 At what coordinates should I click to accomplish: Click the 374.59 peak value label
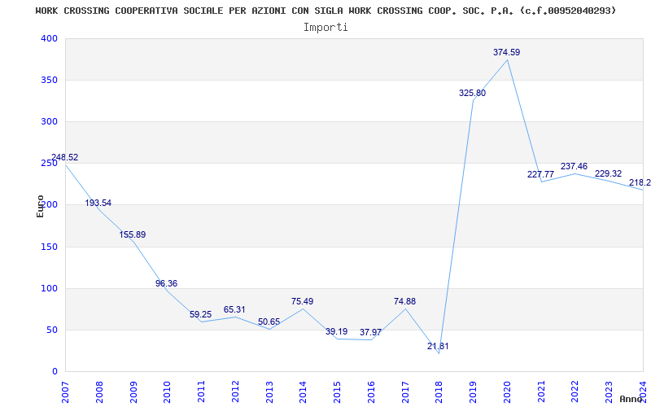coord(506,52)
